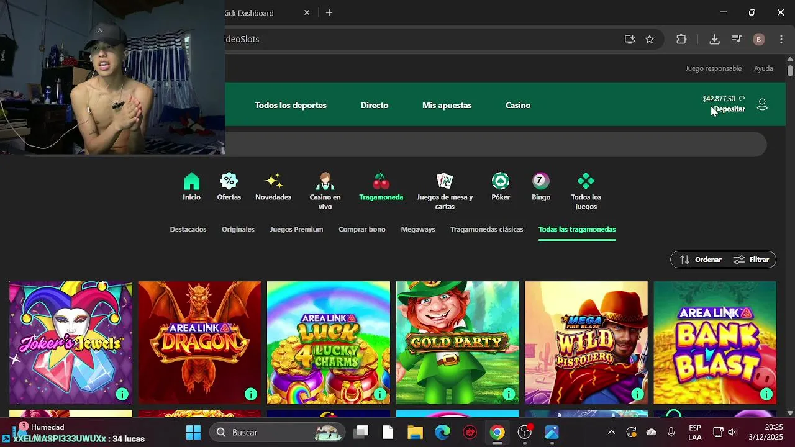Viewport: 795px width, 447px height.
Task: Launch the Area Link Bank Blast slot
Action: tap(715, 343)
